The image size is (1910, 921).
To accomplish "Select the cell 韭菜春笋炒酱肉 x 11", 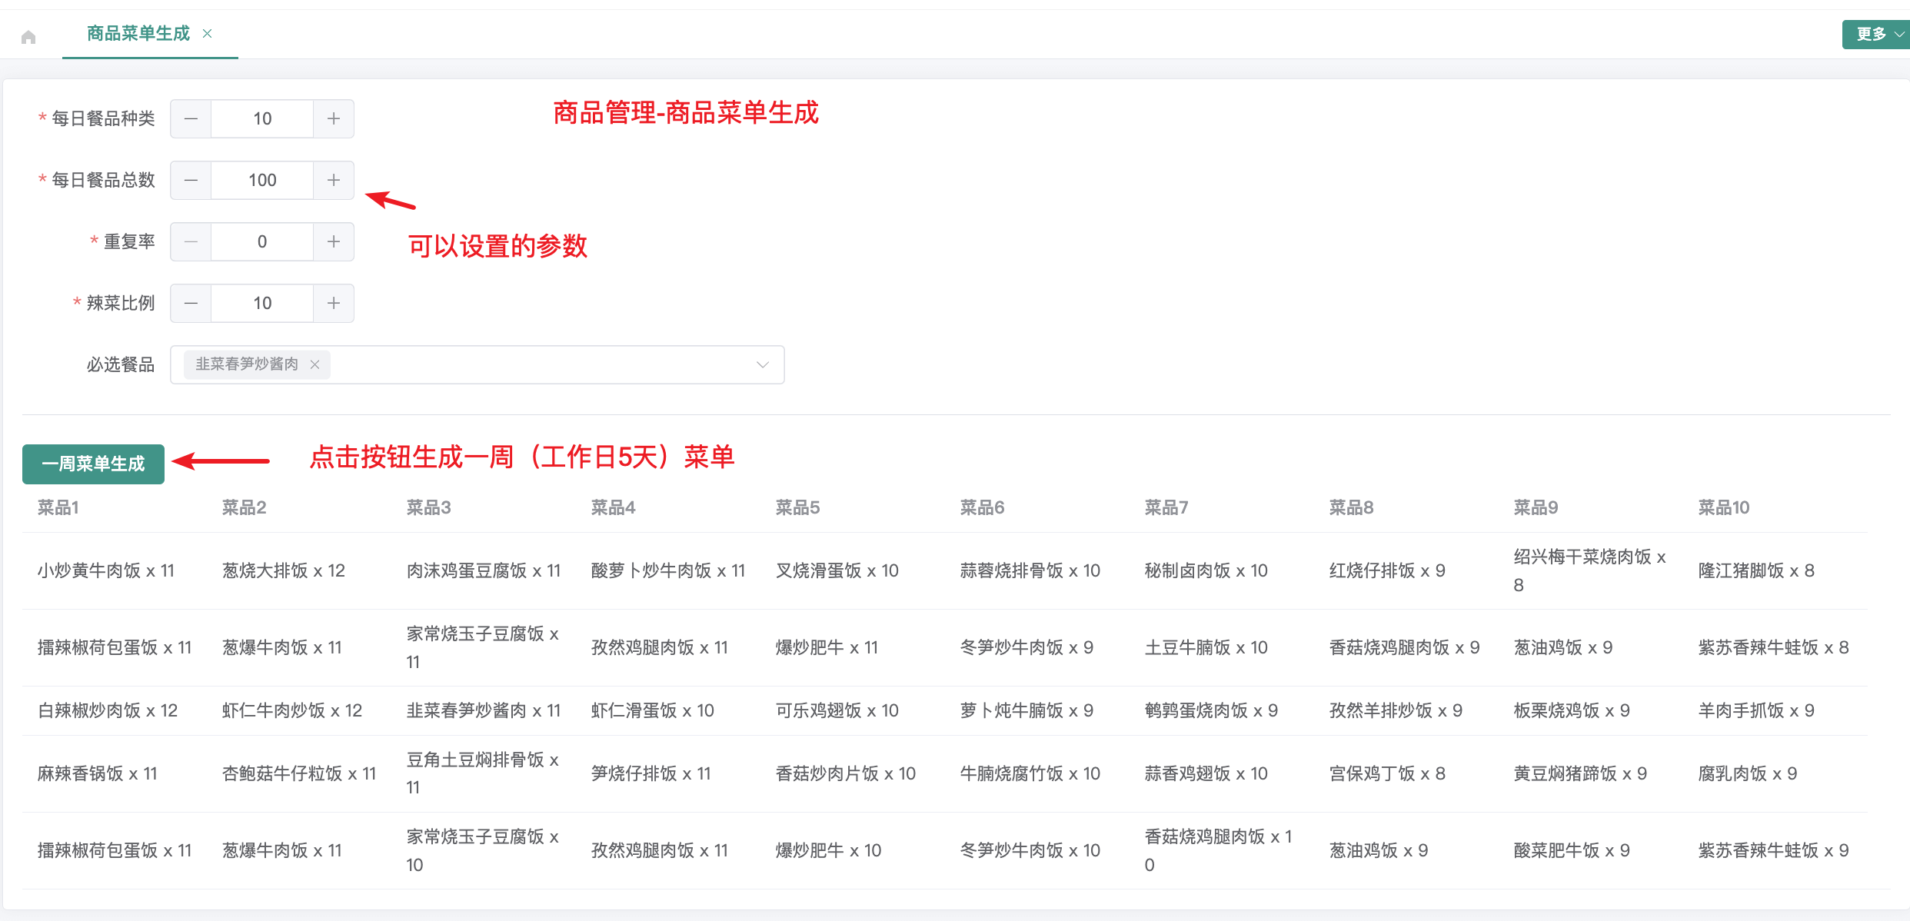I will click(484, 710).
